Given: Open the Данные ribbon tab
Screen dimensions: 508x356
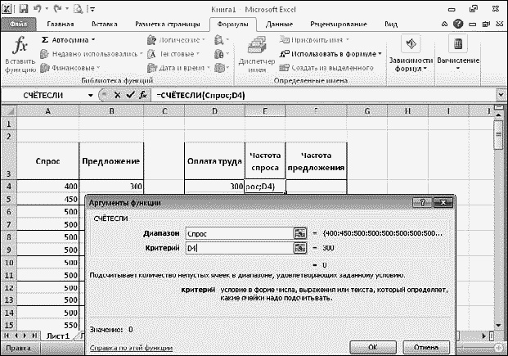Looking at the screenshot, I should click(280, 25).
